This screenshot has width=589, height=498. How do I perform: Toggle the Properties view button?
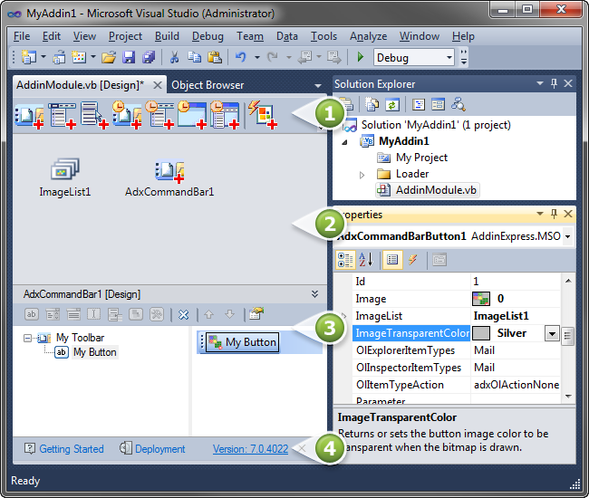pos(392,260)
